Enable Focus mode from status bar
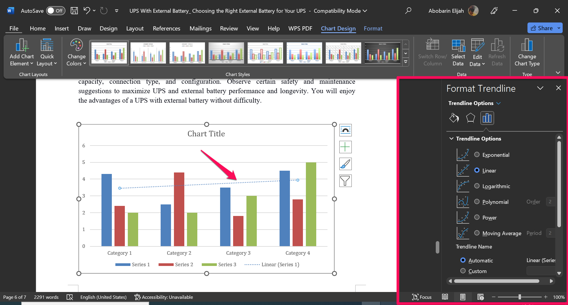Viewport: 568px width, 305px height. [x=422, y=297]
